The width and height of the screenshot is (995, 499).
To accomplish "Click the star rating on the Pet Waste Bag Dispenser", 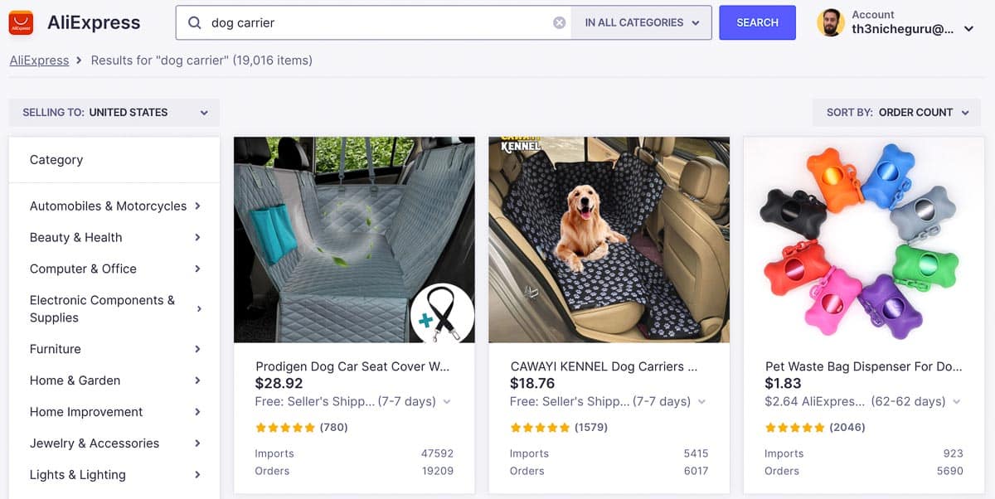I will [795, 428].
